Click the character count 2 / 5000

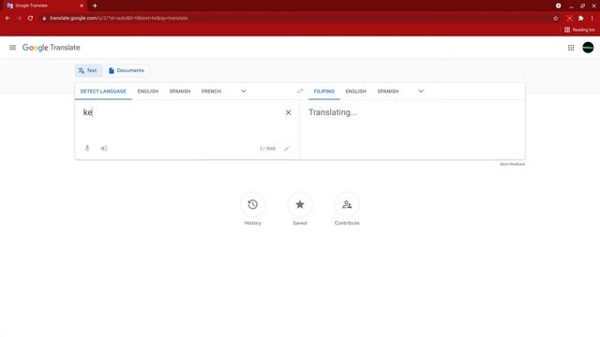tap(267, 148)
